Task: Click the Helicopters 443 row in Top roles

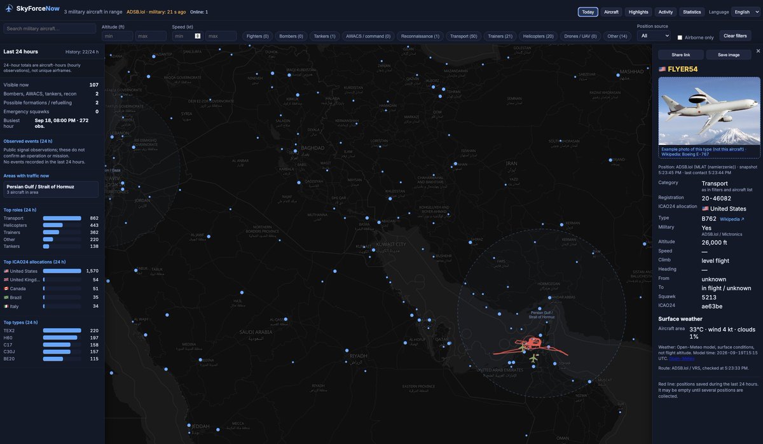Action: pyautogui.click(x=51, y=225)
